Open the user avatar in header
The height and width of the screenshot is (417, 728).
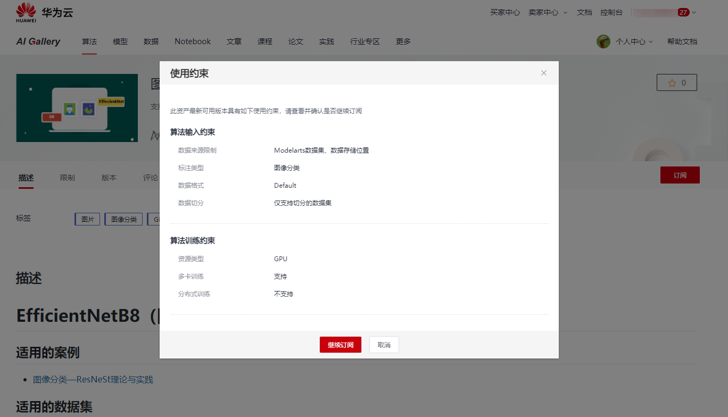(603, 41)
